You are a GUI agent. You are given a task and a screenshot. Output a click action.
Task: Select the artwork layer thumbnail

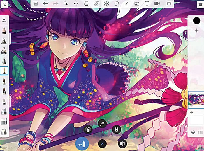[x=196, y=100]
